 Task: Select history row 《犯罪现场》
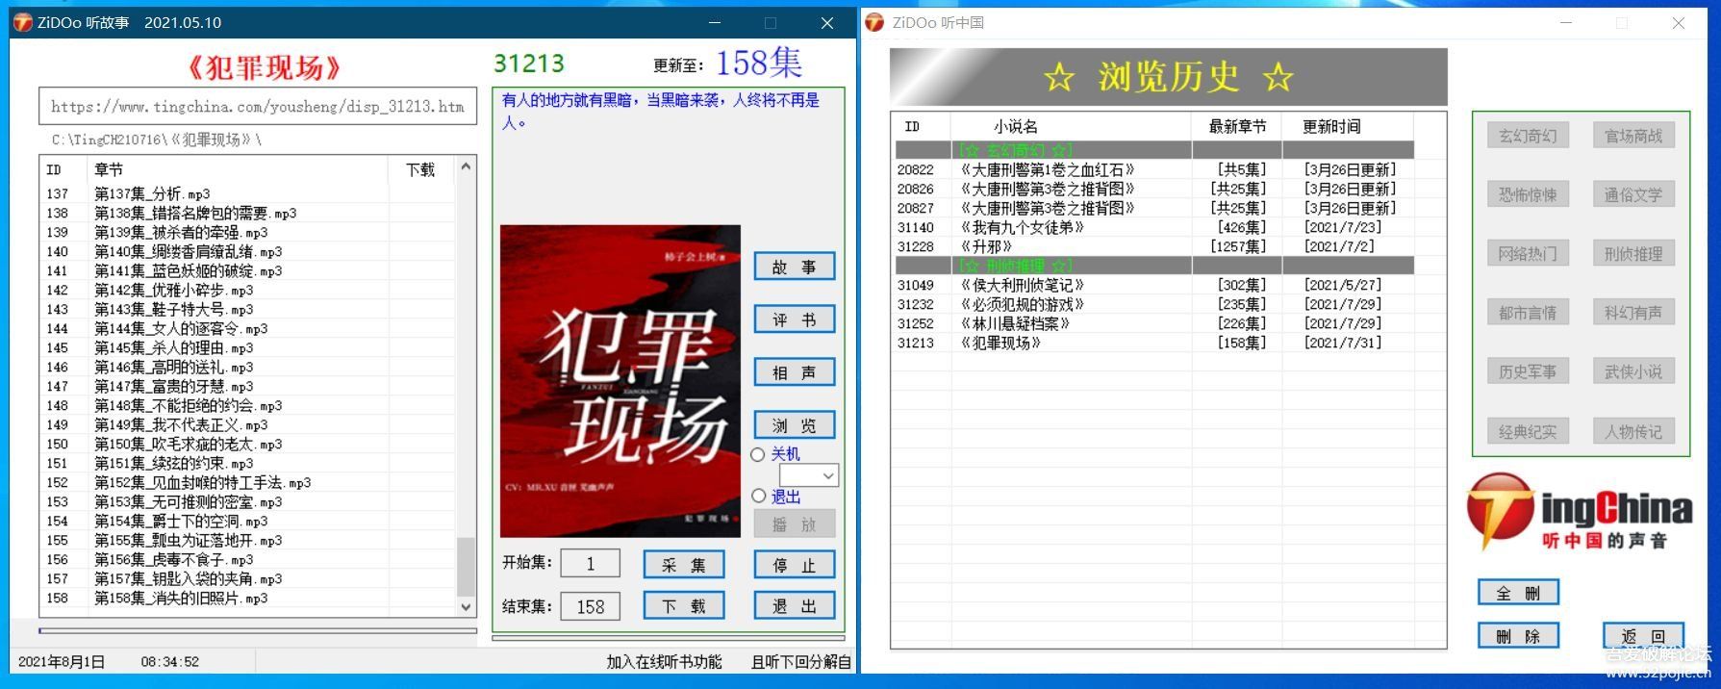pyautogui.click(x=1154, y=343)
